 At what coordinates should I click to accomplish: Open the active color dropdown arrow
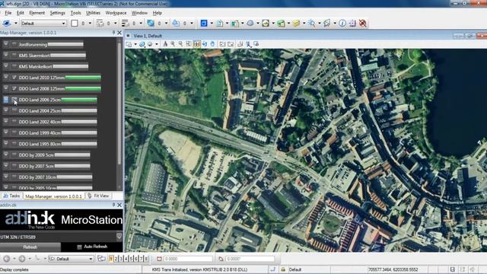(x=90, y=24)
